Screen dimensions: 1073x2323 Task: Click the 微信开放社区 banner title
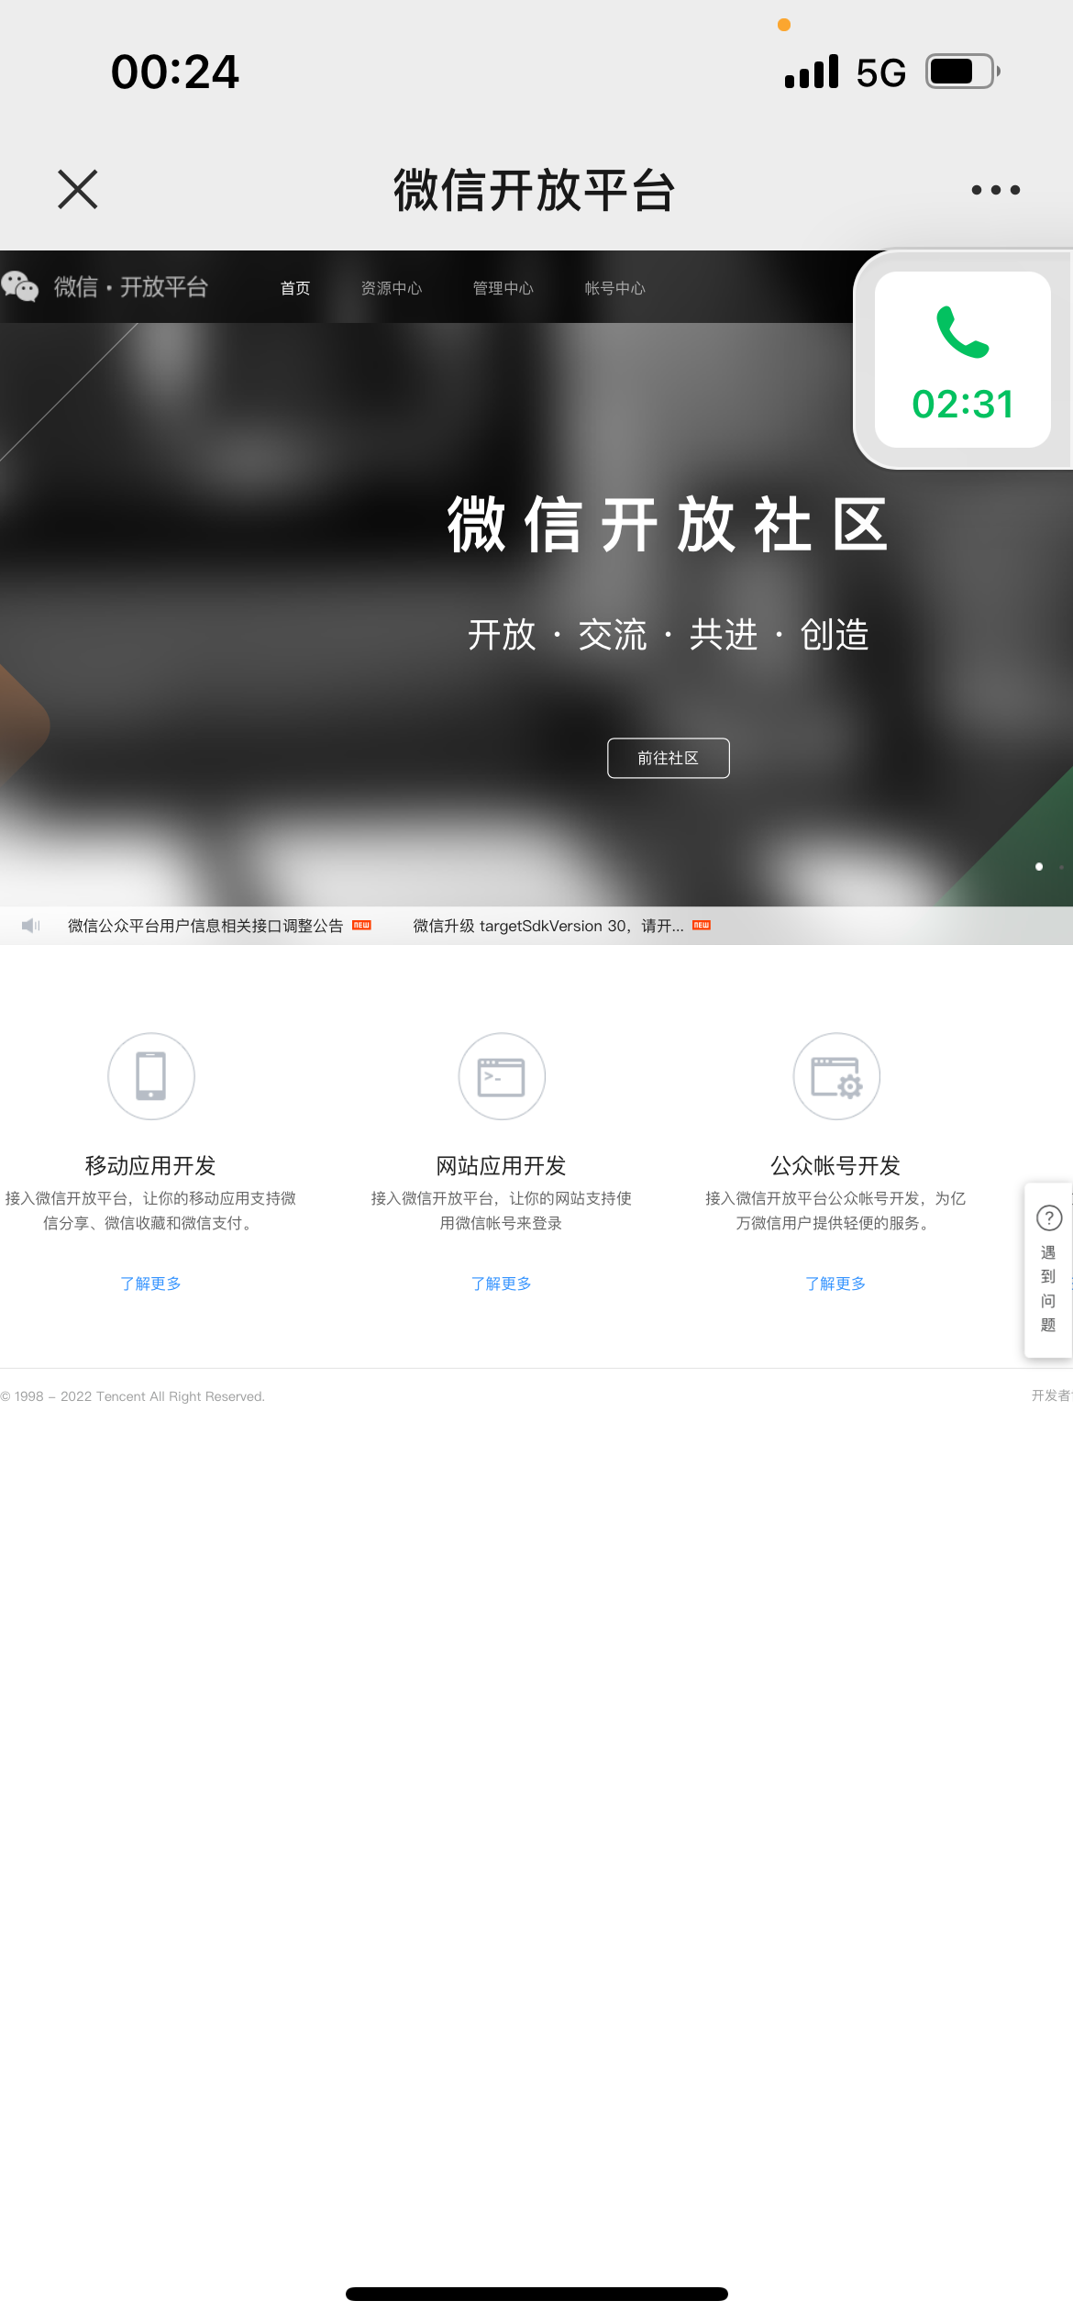[x=668, y=524]
